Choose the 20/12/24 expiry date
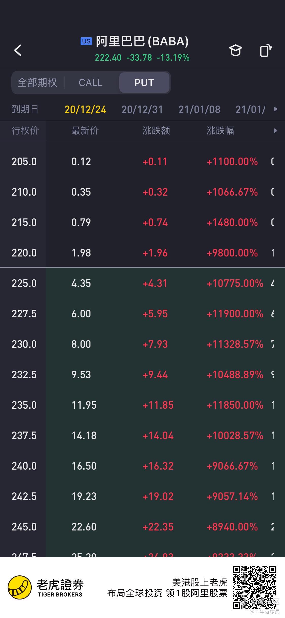This screenshot has height=618, width=285. click(85, 110)
